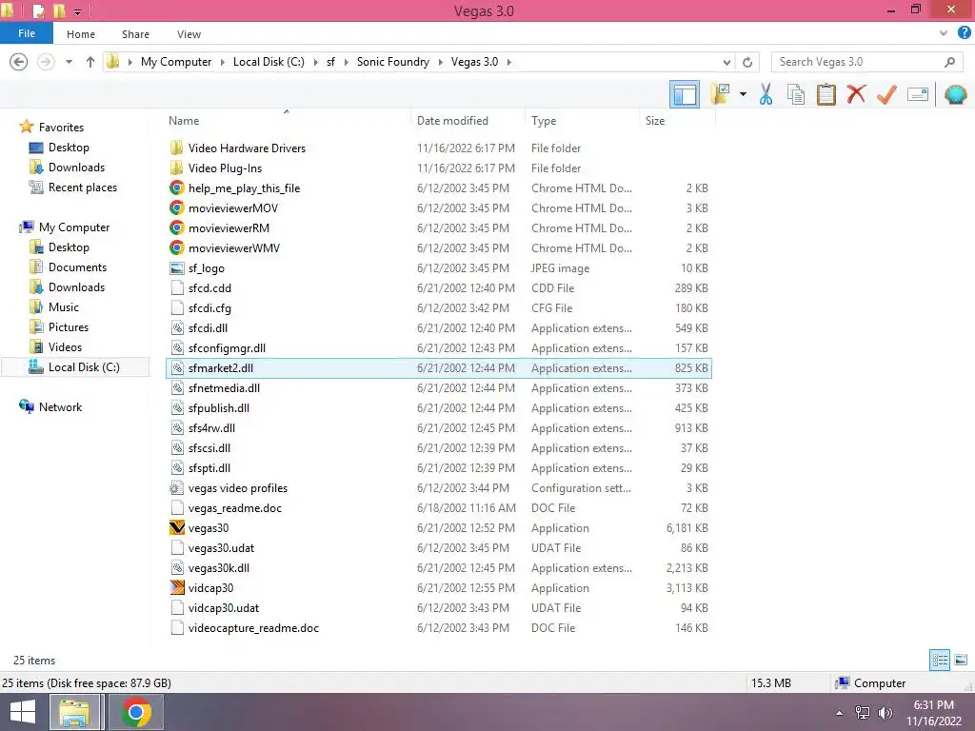Screen dimensions: 975x731
Task: Switch to large icons view in status bar
Action: point(961,660)
